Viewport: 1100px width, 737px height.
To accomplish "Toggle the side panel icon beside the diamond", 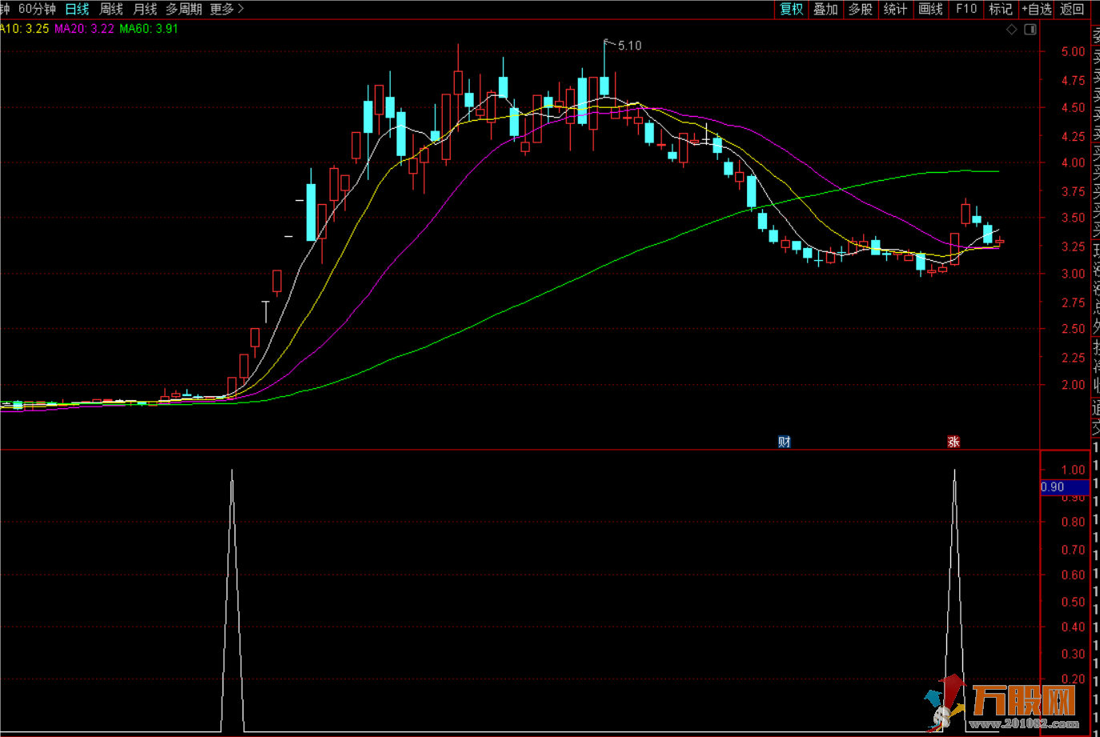I will [x=1030, y=30].
